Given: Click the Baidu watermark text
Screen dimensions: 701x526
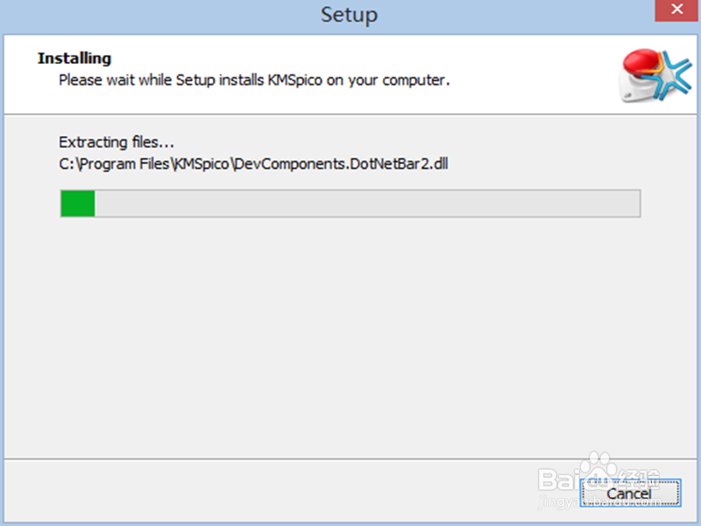Looking at the screenshot, I should [x=561, y=479].
